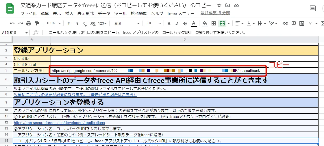Open arial font family dropdown
The width and height of the screenshot is (324, 146).
(x=127, y=23)
